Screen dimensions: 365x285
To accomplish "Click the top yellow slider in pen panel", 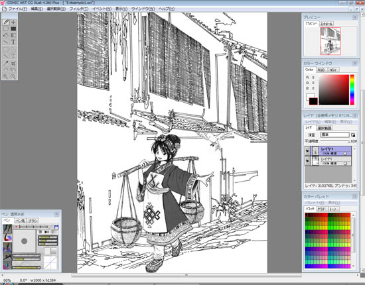I will (x=48, y=237).
